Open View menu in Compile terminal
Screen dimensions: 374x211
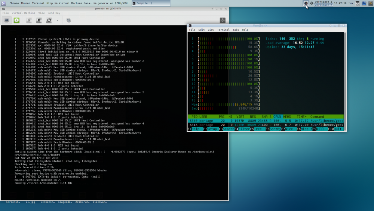tap(211, 30)
